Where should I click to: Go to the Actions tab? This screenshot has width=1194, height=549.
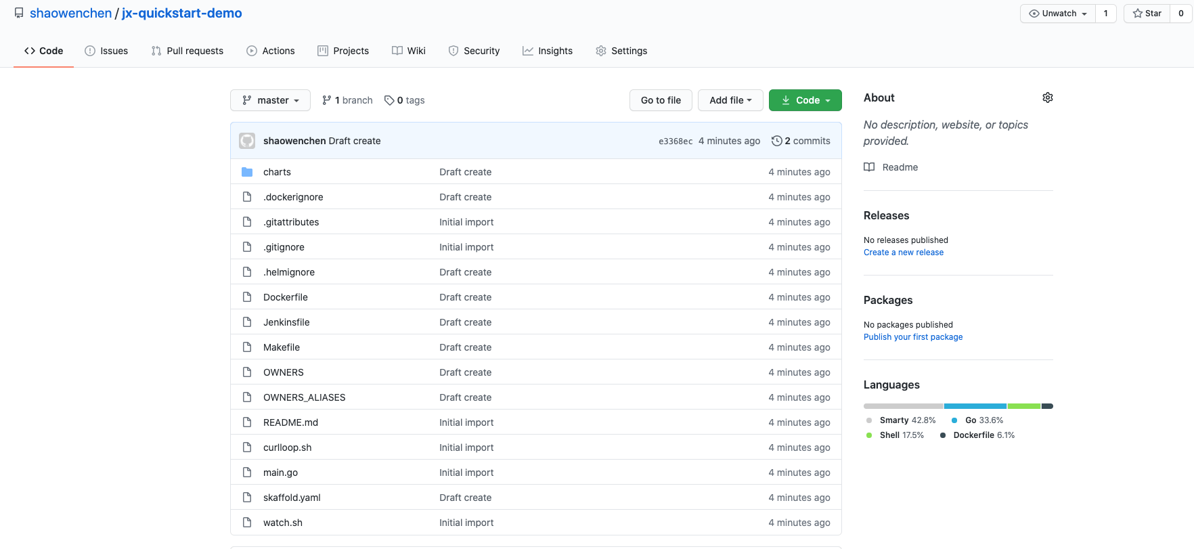point(271,51)
